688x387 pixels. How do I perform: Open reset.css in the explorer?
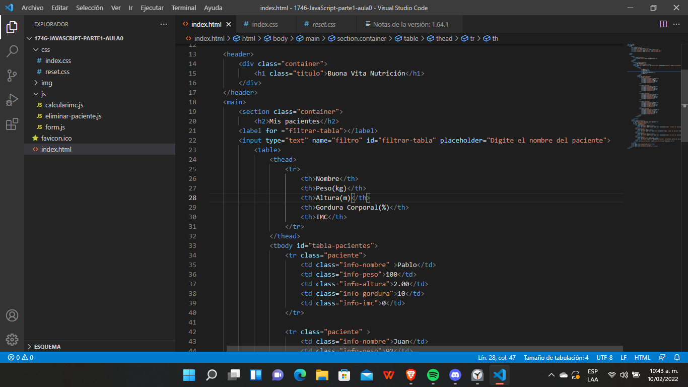[x=100, y=72]
